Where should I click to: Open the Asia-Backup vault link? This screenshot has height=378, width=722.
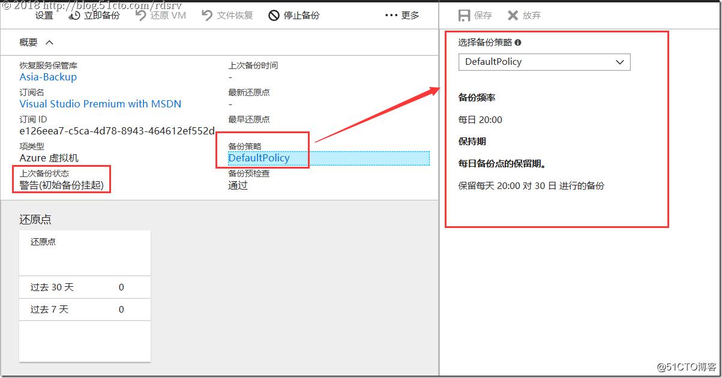tap(48, 77)
